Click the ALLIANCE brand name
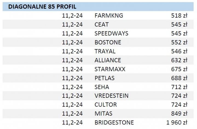The image size is (197, 129). 108,60
